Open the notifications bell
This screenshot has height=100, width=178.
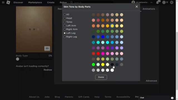tap(157, 2)
